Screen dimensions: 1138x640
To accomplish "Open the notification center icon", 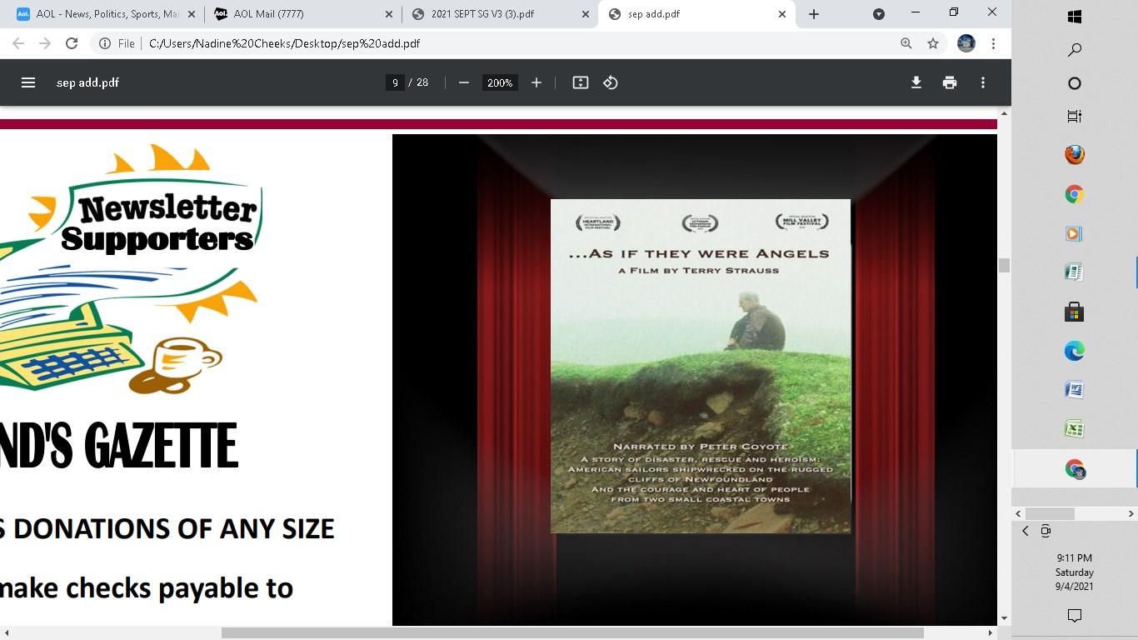I will (1075, 616).
